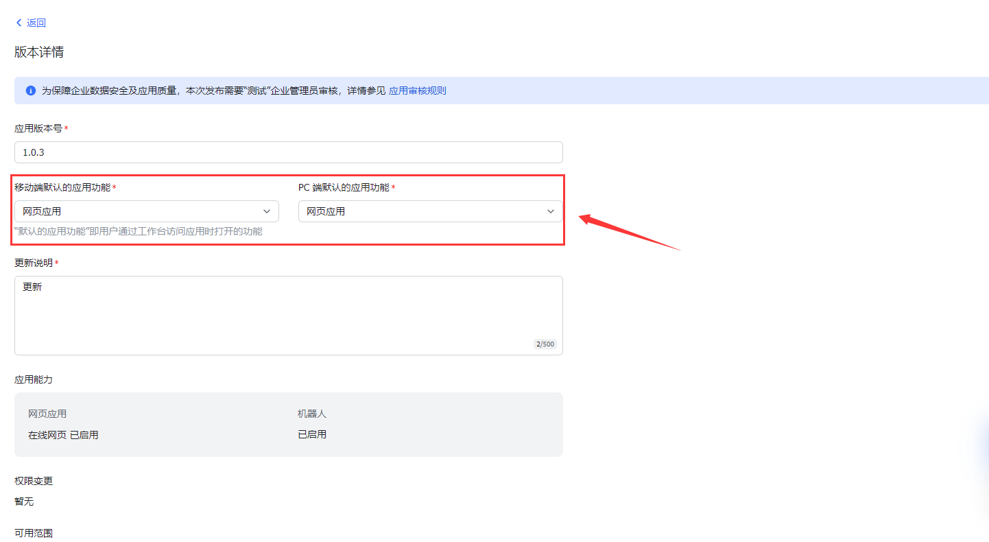Open the 移动端默认的应用功能 dropdown
The image size is (989, 542).
pos(137,211)
